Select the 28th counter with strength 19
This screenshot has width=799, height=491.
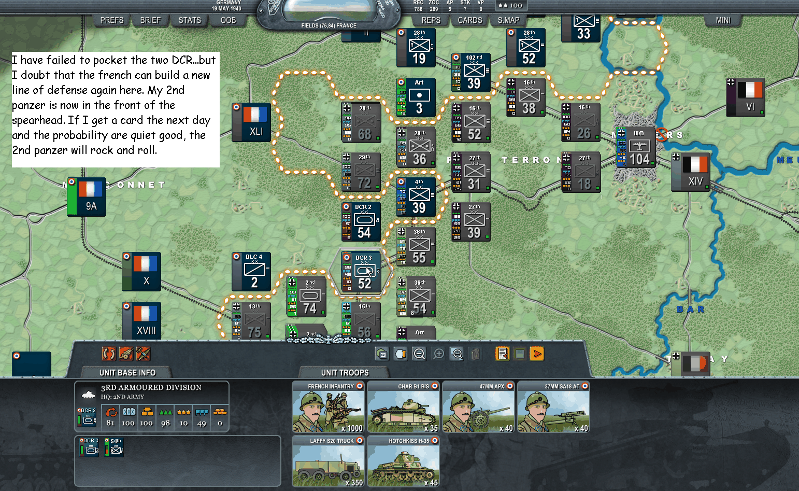pos(417,47)
